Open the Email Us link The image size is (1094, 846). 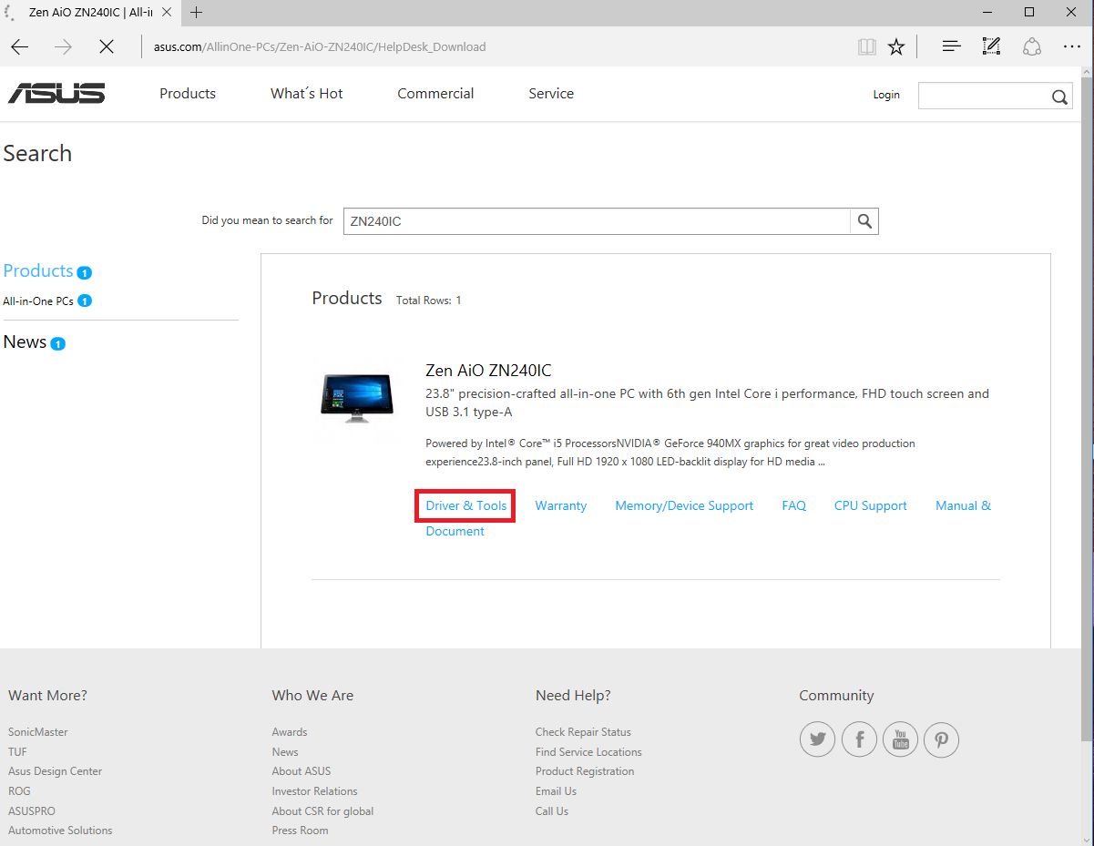click(x=556, y=791)
